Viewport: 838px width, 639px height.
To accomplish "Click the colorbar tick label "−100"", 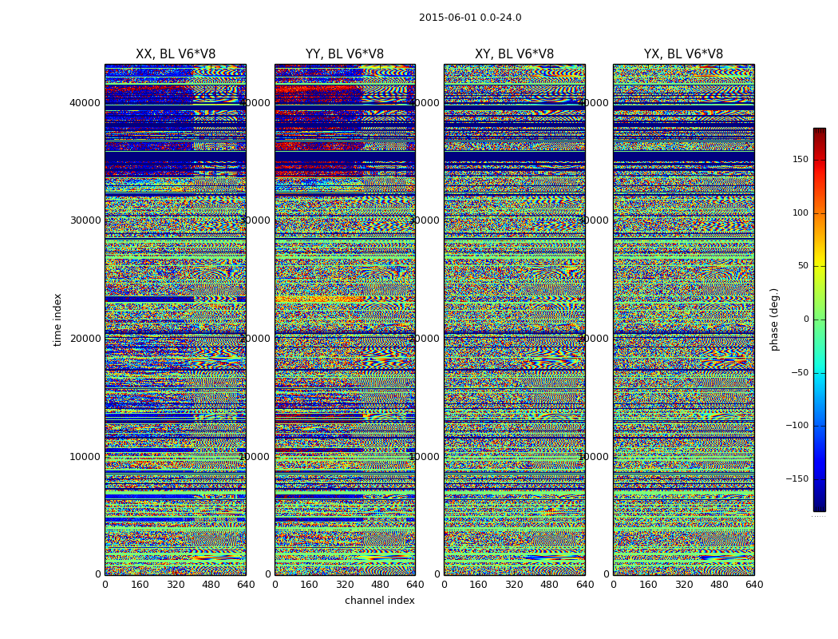I will coord(797,425).
